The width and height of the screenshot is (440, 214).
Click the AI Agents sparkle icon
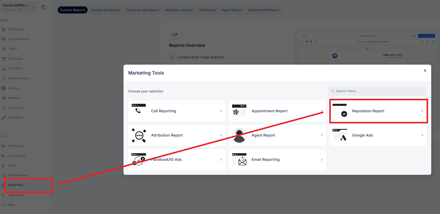(4, 118)
